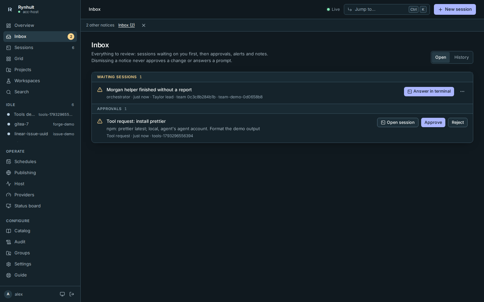Open the Guide page

[x=40, y=275]
